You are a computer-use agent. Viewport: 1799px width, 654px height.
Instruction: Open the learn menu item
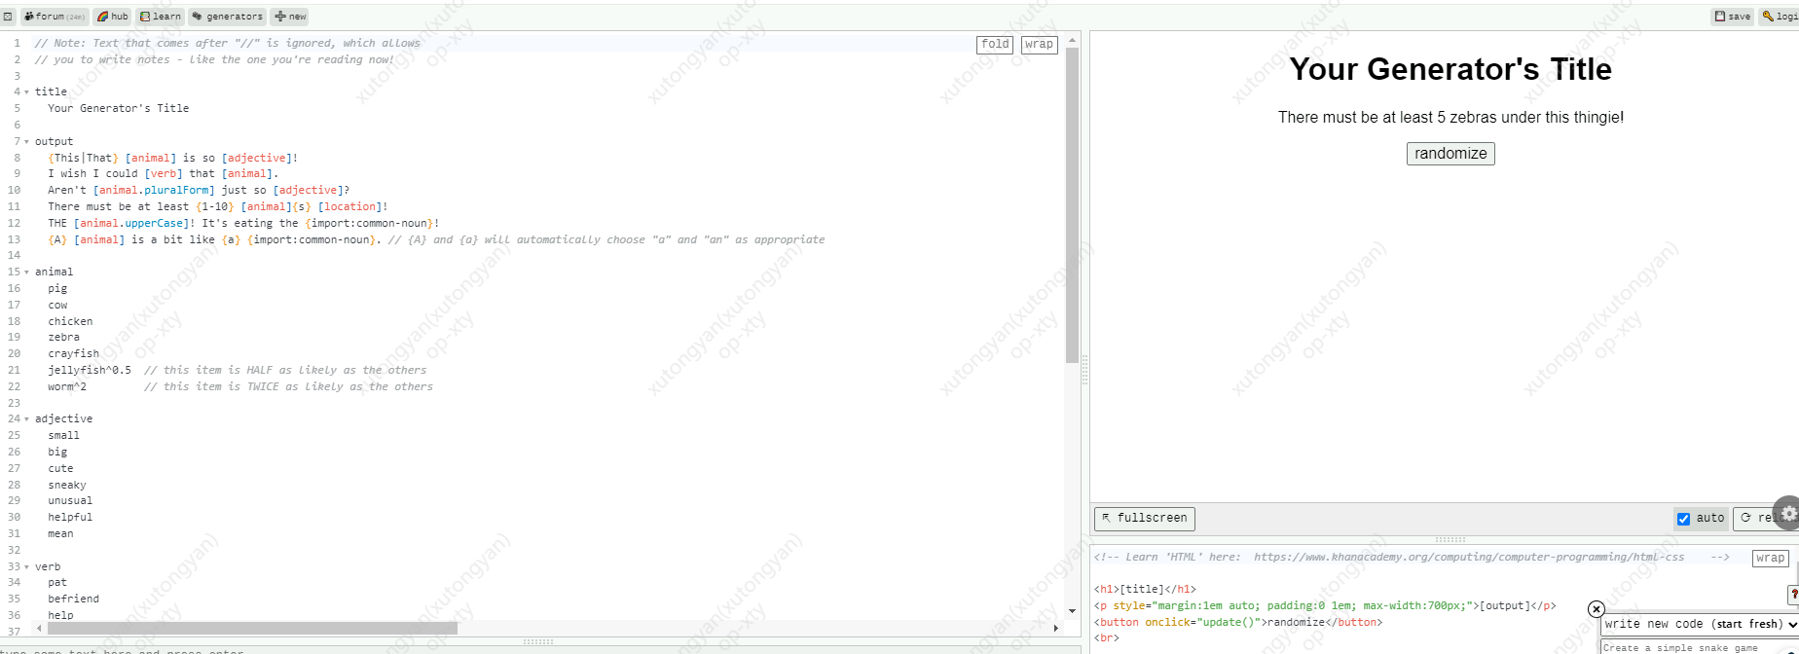point(161,17)
